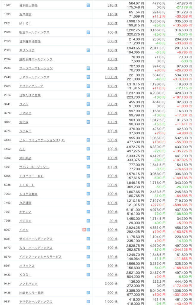This screenshot has height=305, width=195.
Task: Click the red icon in the イオン row
Action: (84, 230)
